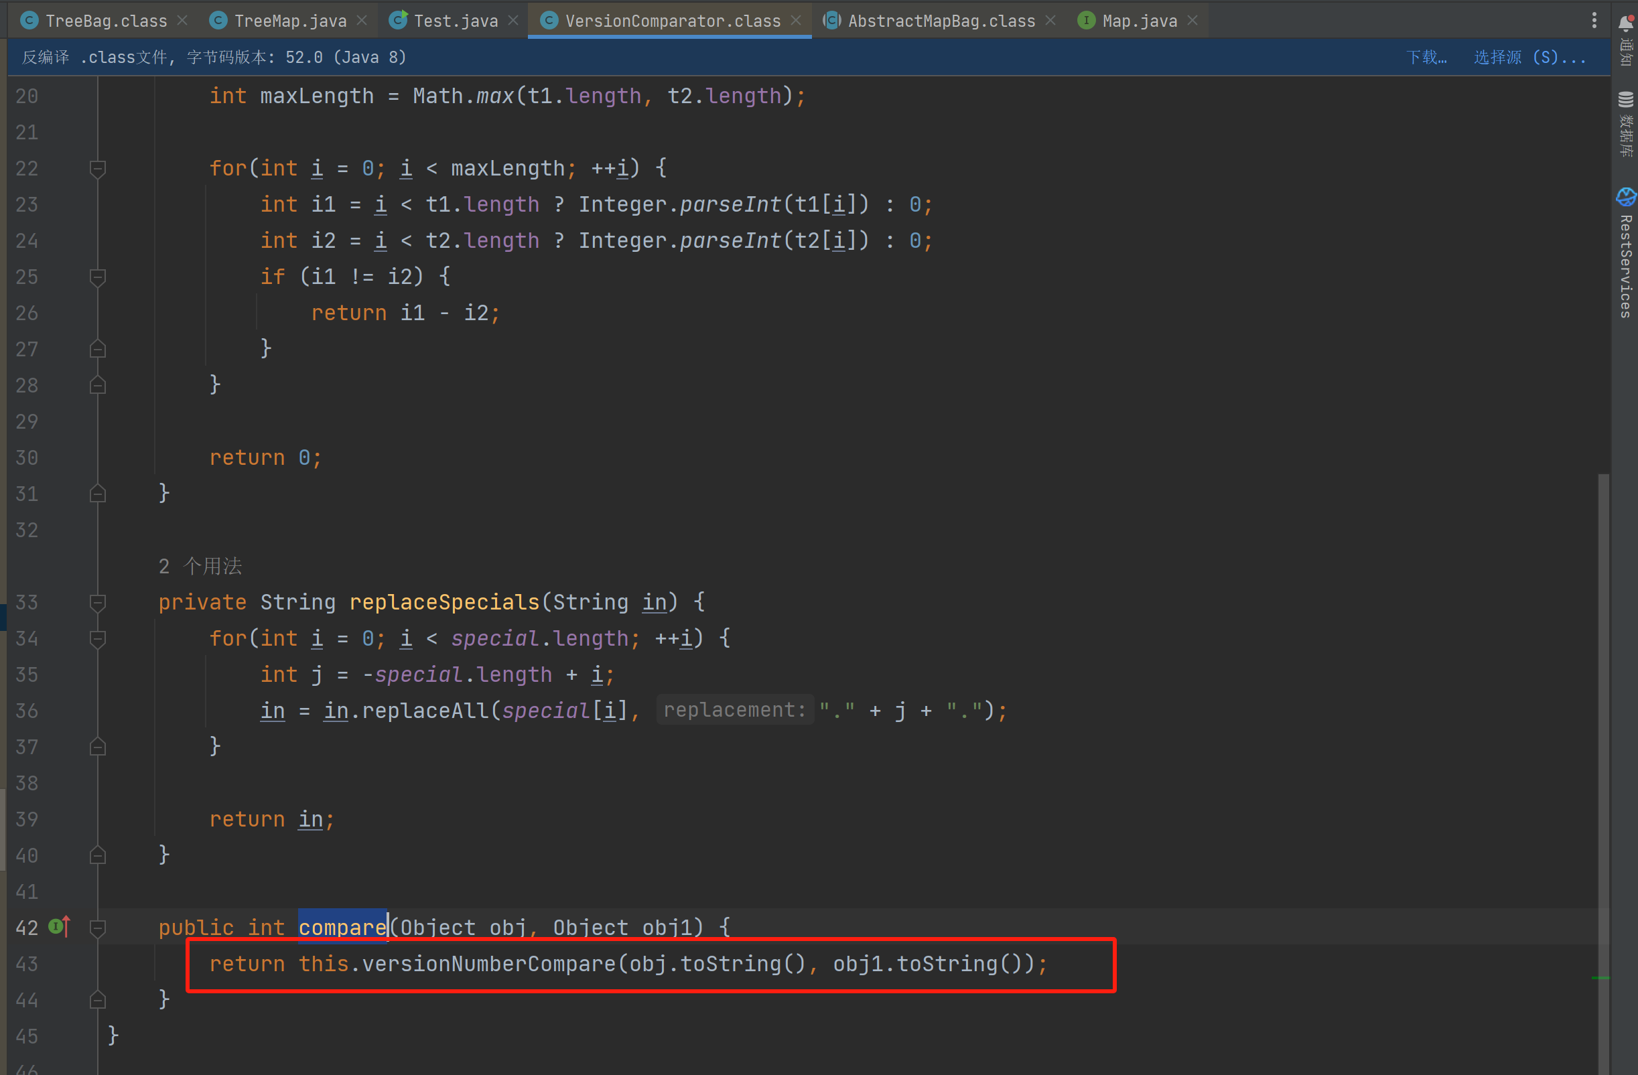Viewport: 1638px width, 1075px height.
Task: Close the Test.java tab
Action: (x=513, y=21)
